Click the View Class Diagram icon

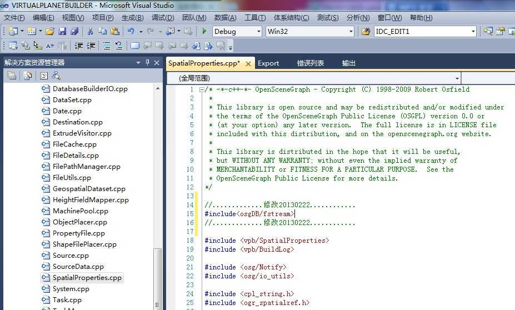pyautogui.click(x=56, y=76)
